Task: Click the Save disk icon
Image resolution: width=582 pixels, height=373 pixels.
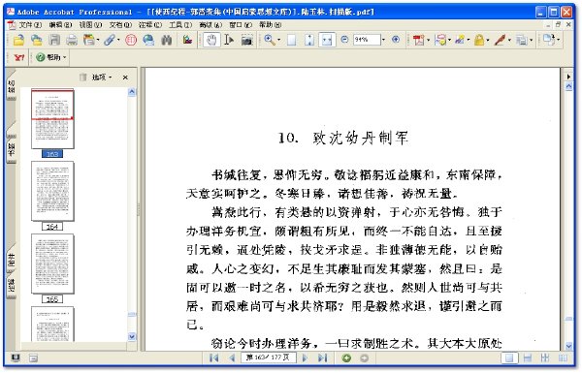Action: pyautogui.click(x=54, y=40)
